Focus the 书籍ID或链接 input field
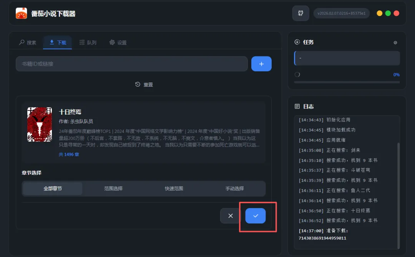Viewport: 415px width, 257px height. pos(132,64)
